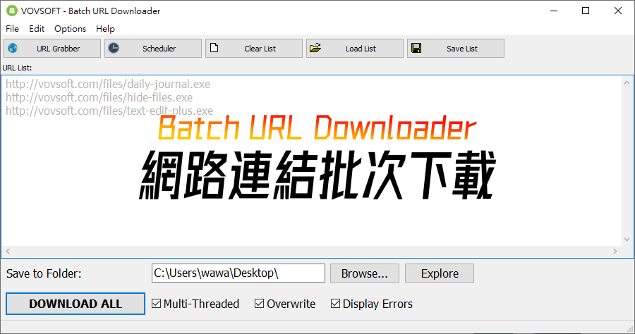
Task: Open the Options menu
Action: click(x=70, y=29)
